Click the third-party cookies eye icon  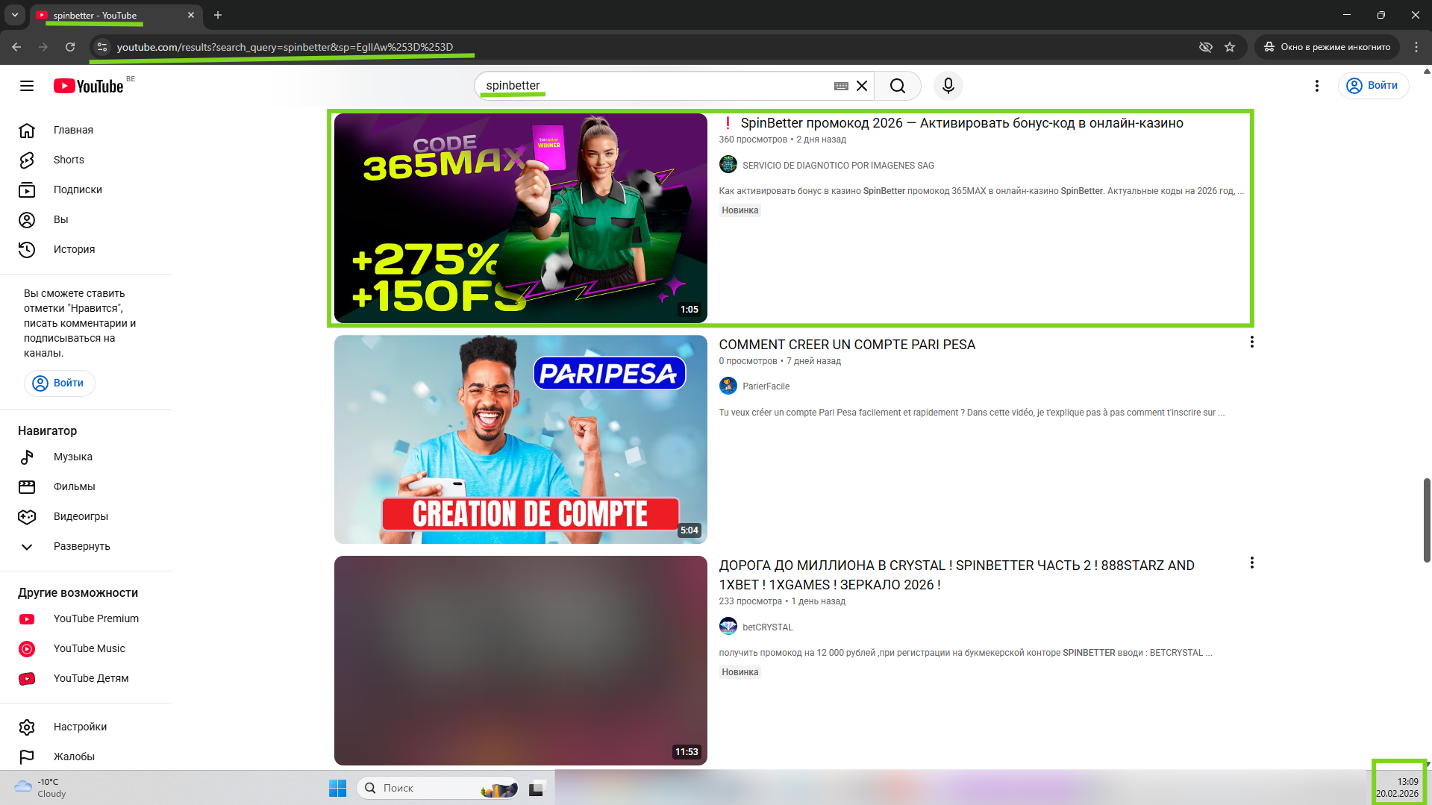coord(1205,47)
